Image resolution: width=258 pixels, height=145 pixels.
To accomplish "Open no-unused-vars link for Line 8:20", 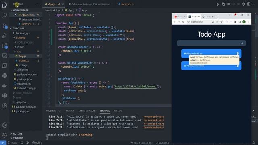I will coord(154,127).
